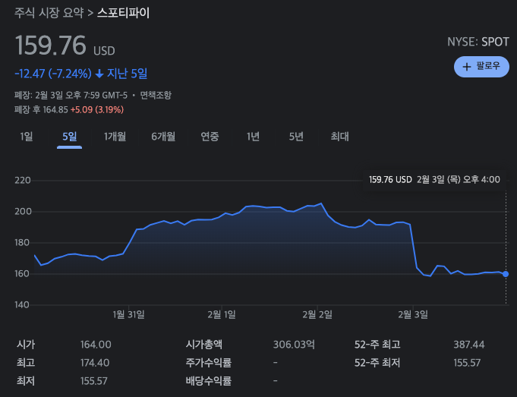
Task: Switch chart to 6개월 range
Action: click(163, 136)
